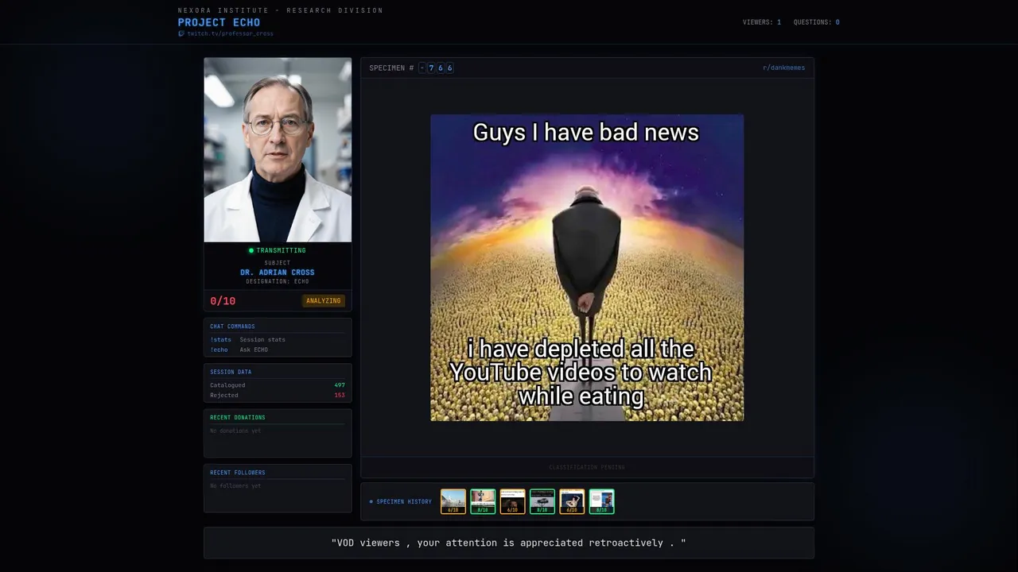
Task: Click the Twitch icon beside the channel URL
Action: click(x=181, y=33)
